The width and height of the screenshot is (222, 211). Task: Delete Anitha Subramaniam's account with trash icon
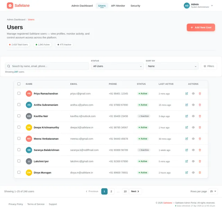[x=200, y=105]
